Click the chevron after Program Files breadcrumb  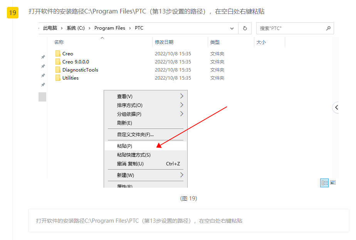[130, 28]
